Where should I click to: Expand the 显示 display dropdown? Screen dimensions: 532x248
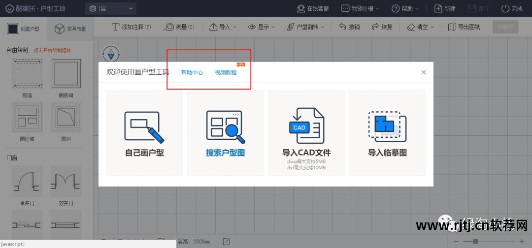(261, 27)
